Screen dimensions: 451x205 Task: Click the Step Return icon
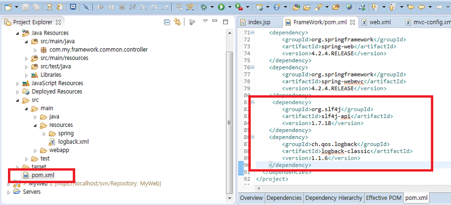click(164, 7)
